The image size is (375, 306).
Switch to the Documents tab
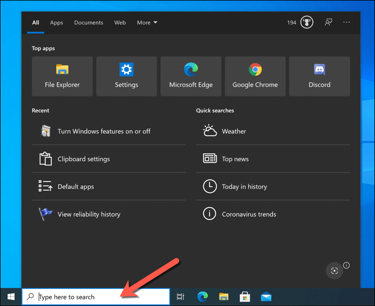click(88, 23)
